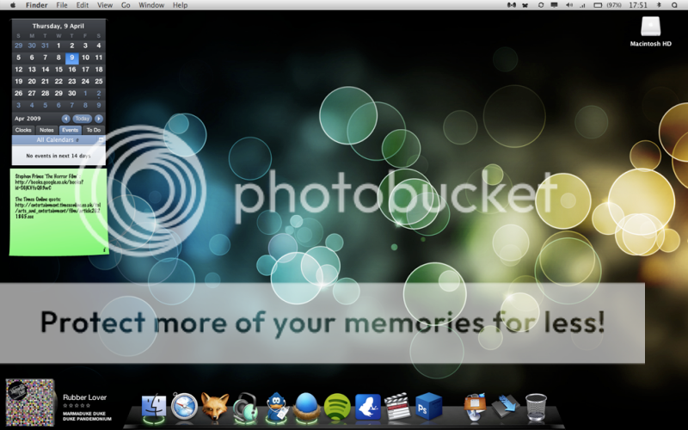Launch Spotify from the dock
The width and height of the screenshot is (688, 430).
coord(337,407)
